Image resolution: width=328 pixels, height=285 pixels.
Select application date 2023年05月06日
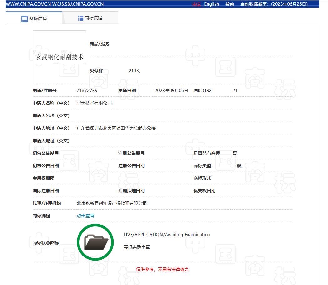coord(171,91)
